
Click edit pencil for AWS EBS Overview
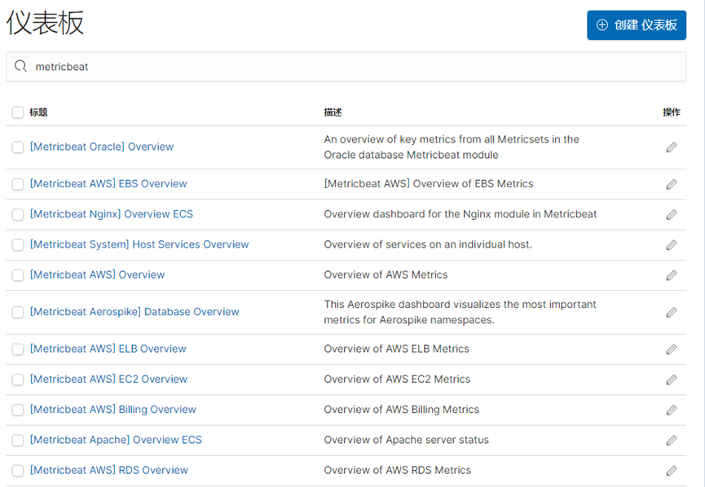pyautogui.click(x=672, y=184)
